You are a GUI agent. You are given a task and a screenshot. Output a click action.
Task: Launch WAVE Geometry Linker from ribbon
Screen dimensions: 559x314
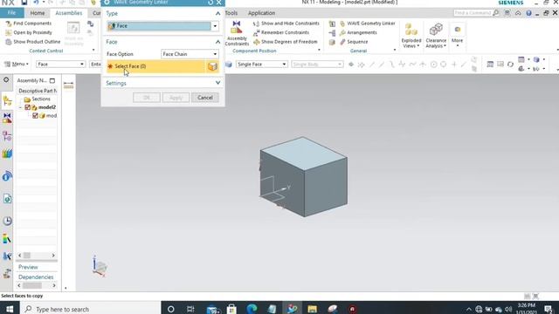(367, 24)
